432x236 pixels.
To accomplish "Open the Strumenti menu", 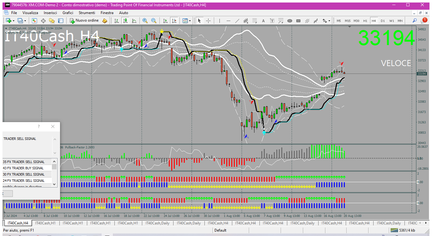I will click(87, 13).
